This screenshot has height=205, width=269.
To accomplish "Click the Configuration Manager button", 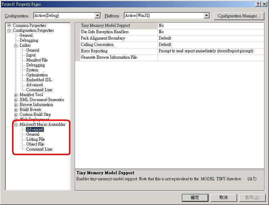I will [239, 16].
